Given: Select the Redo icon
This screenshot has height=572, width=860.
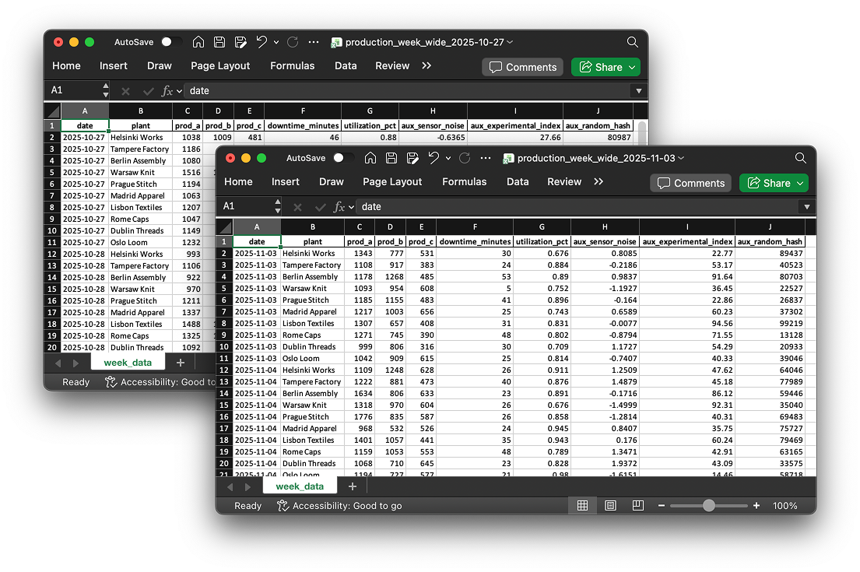Looking at the screenshot, I should click(464, 157).
